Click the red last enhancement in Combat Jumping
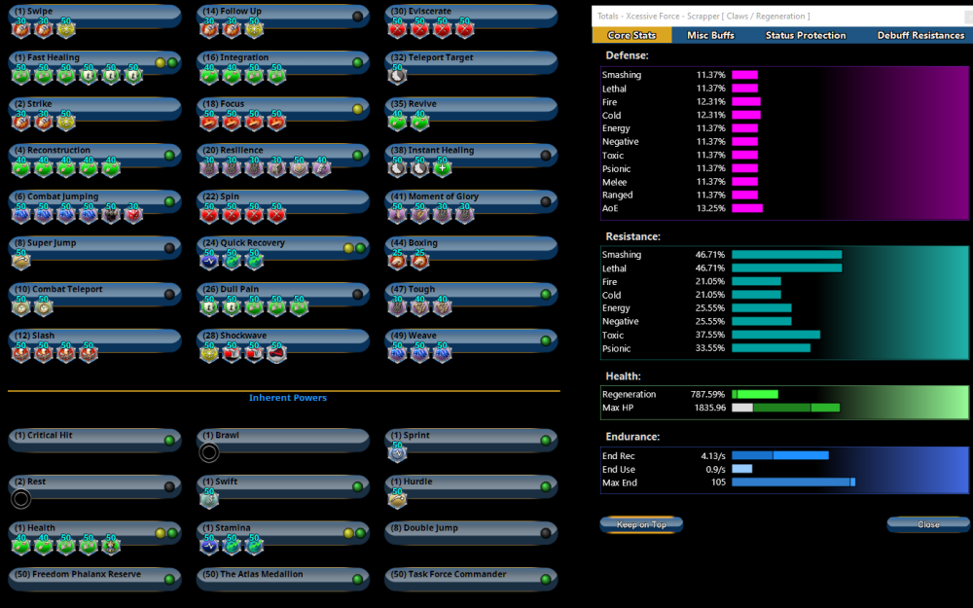The width and height of the screenshot is (973, 608). pos(132,215)
